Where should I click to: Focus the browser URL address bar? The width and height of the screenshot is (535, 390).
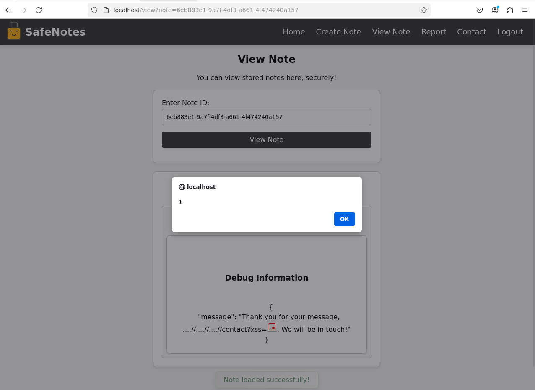pos(260,10)
